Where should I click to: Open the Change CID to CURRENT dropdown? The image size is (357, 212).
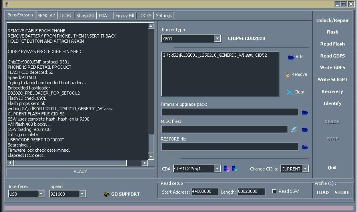click(305, 168)
